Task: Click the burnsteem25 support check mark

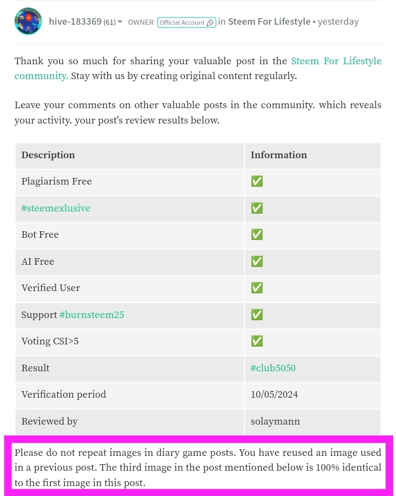Action: click(x=257, y=315)
